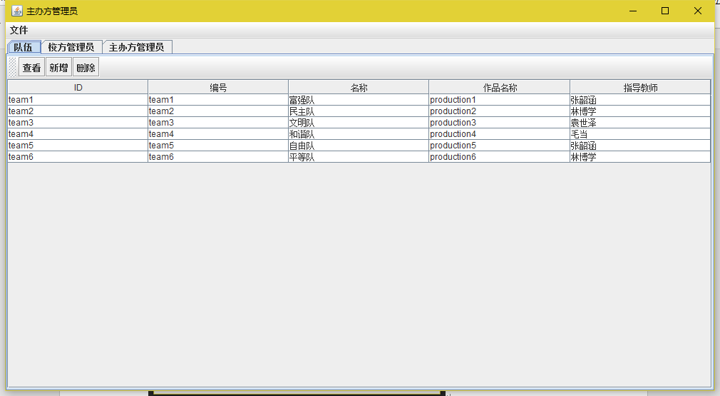Select the 和谐队 name cell

(359, 134)
